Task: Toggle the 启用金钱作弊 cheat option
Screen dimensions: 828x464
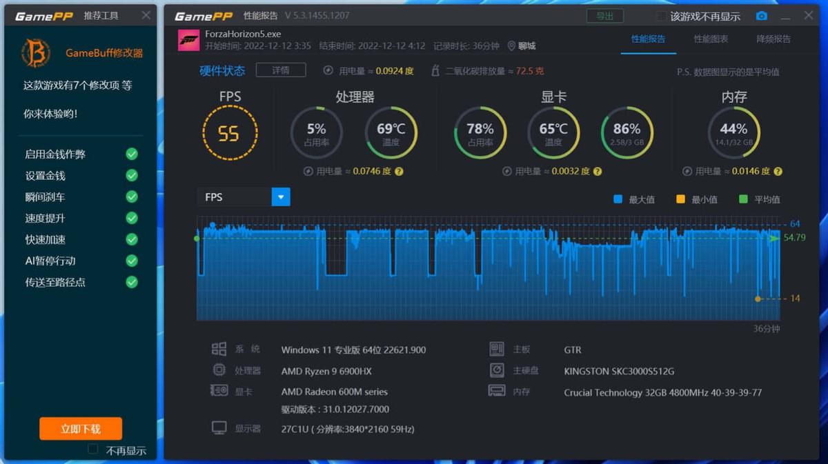Action: [131, 154]
